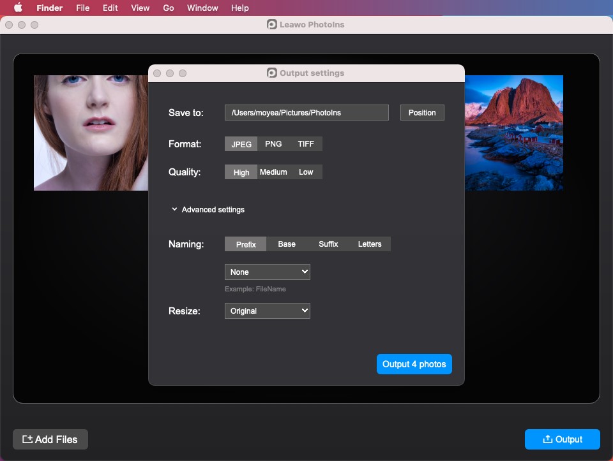Open the Window menu

pos(202,8)
